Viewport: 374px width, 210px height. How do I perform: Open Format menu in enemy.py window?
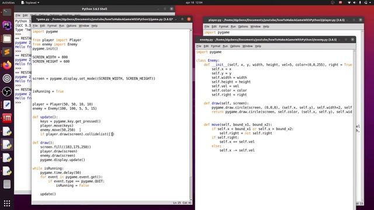pos(216,46)
